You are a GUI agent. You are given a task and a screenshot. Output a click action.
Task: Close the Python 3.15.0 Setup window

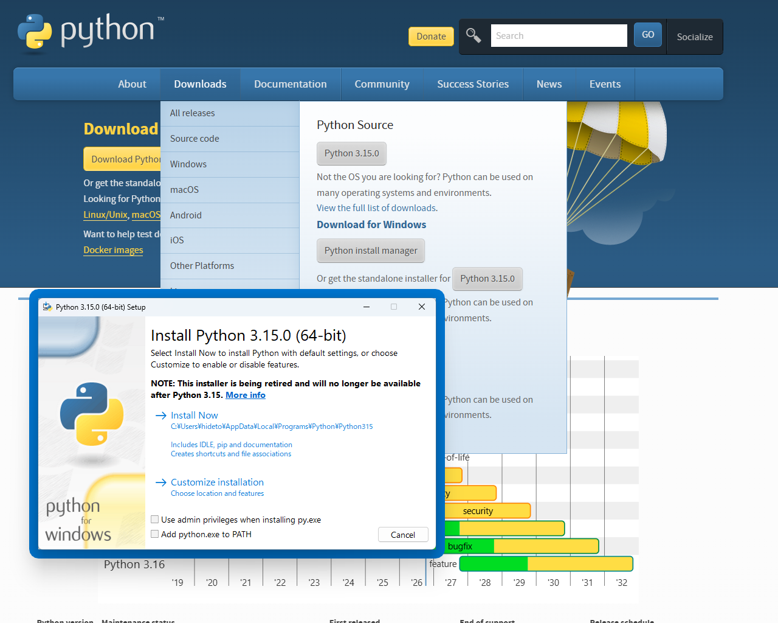(422, 307)
